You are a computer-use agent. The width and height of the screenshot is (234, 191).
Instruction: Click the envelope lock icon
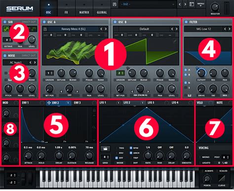point(94,110)
